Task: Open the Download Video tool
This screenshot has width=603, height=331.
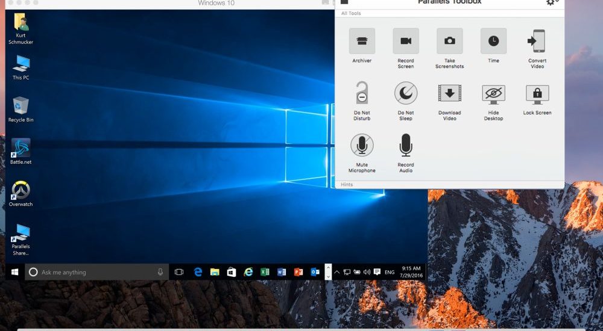Action: click(450, 93)
